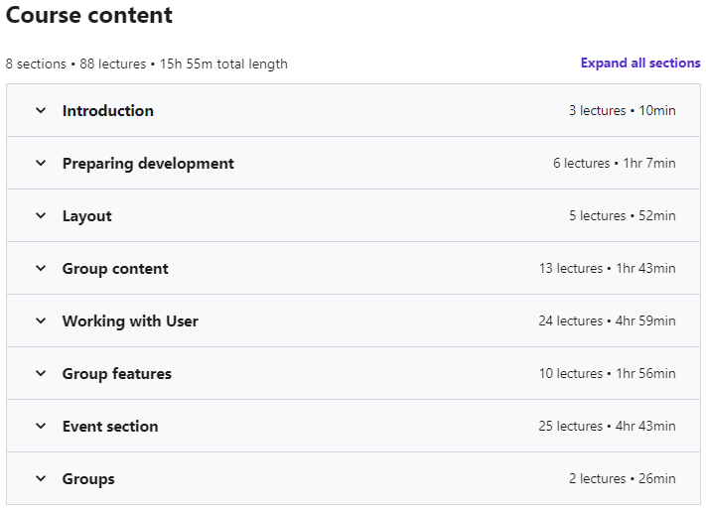Screen dimensions: 706x510
Task: Click the 24 lectures 4hr 59min summary
Action: click(607, 321)
